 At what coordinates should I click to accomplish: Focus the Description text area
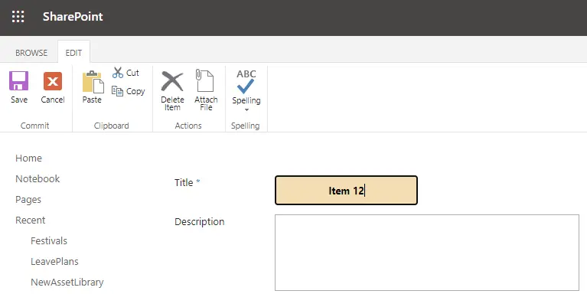427,253
